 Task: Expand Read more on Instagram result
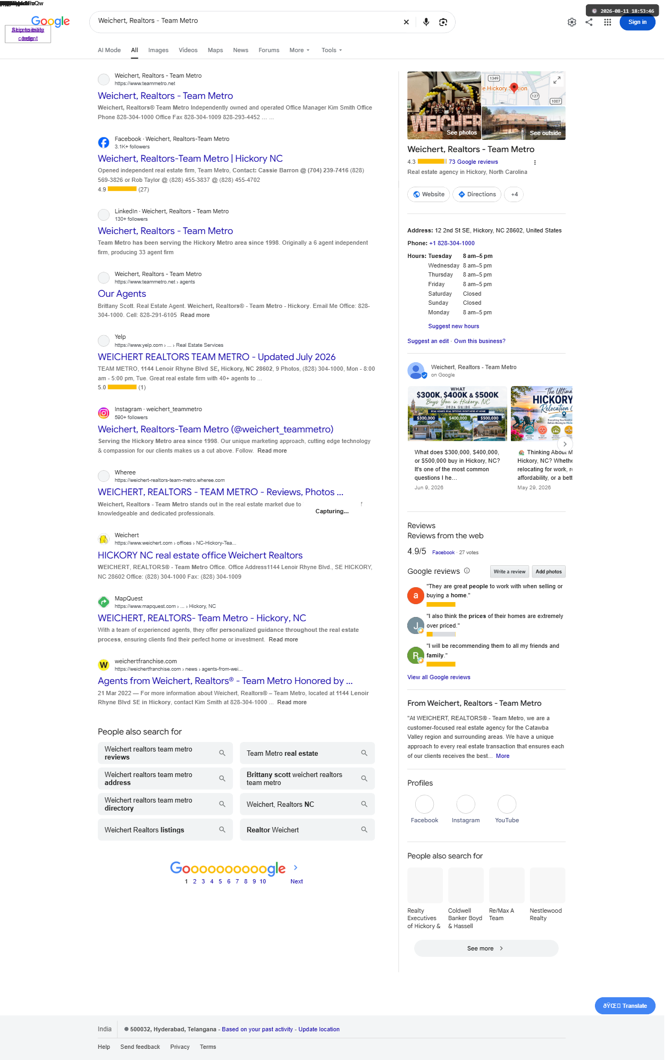(x=272, y=451)
